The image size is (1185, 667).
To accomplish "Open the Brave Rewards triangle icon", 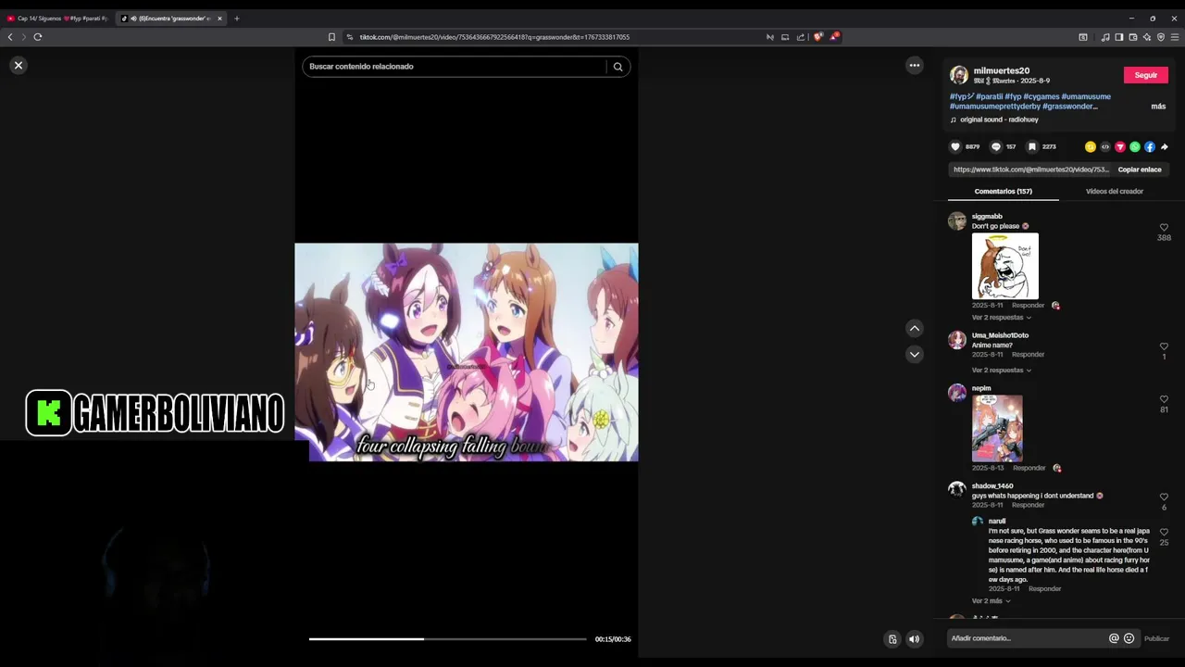I will (x=833, y=37).
